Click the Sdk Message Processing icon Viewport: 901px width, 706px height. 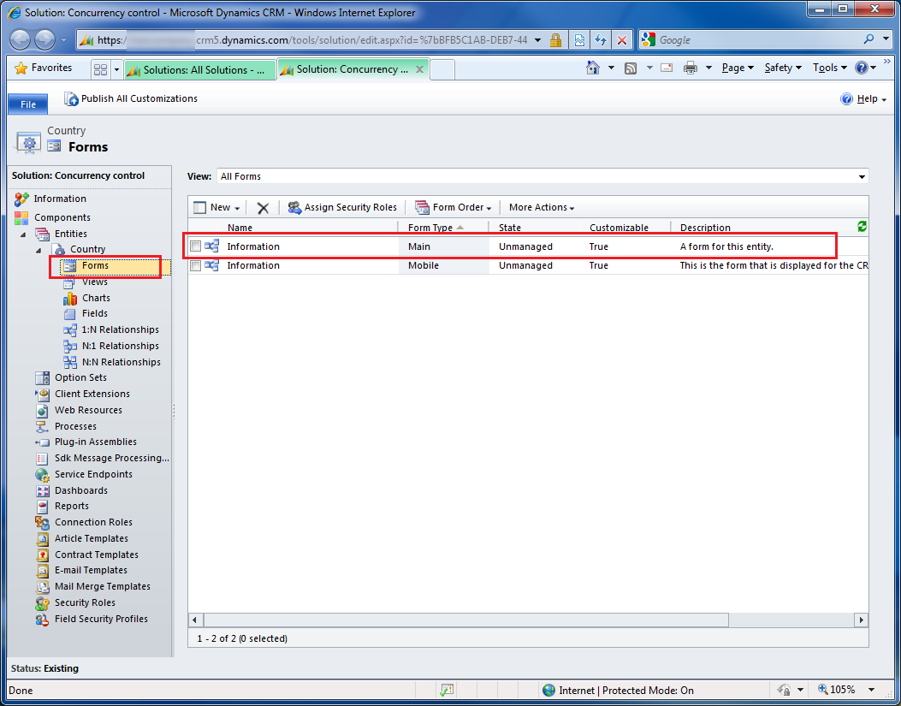click(43, 459)
